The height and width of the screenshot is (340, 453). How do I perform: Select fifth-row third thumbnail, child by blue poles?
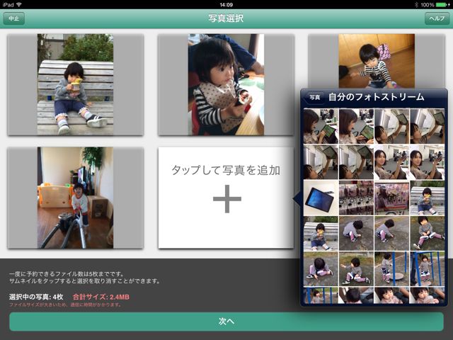pos(391,269)
